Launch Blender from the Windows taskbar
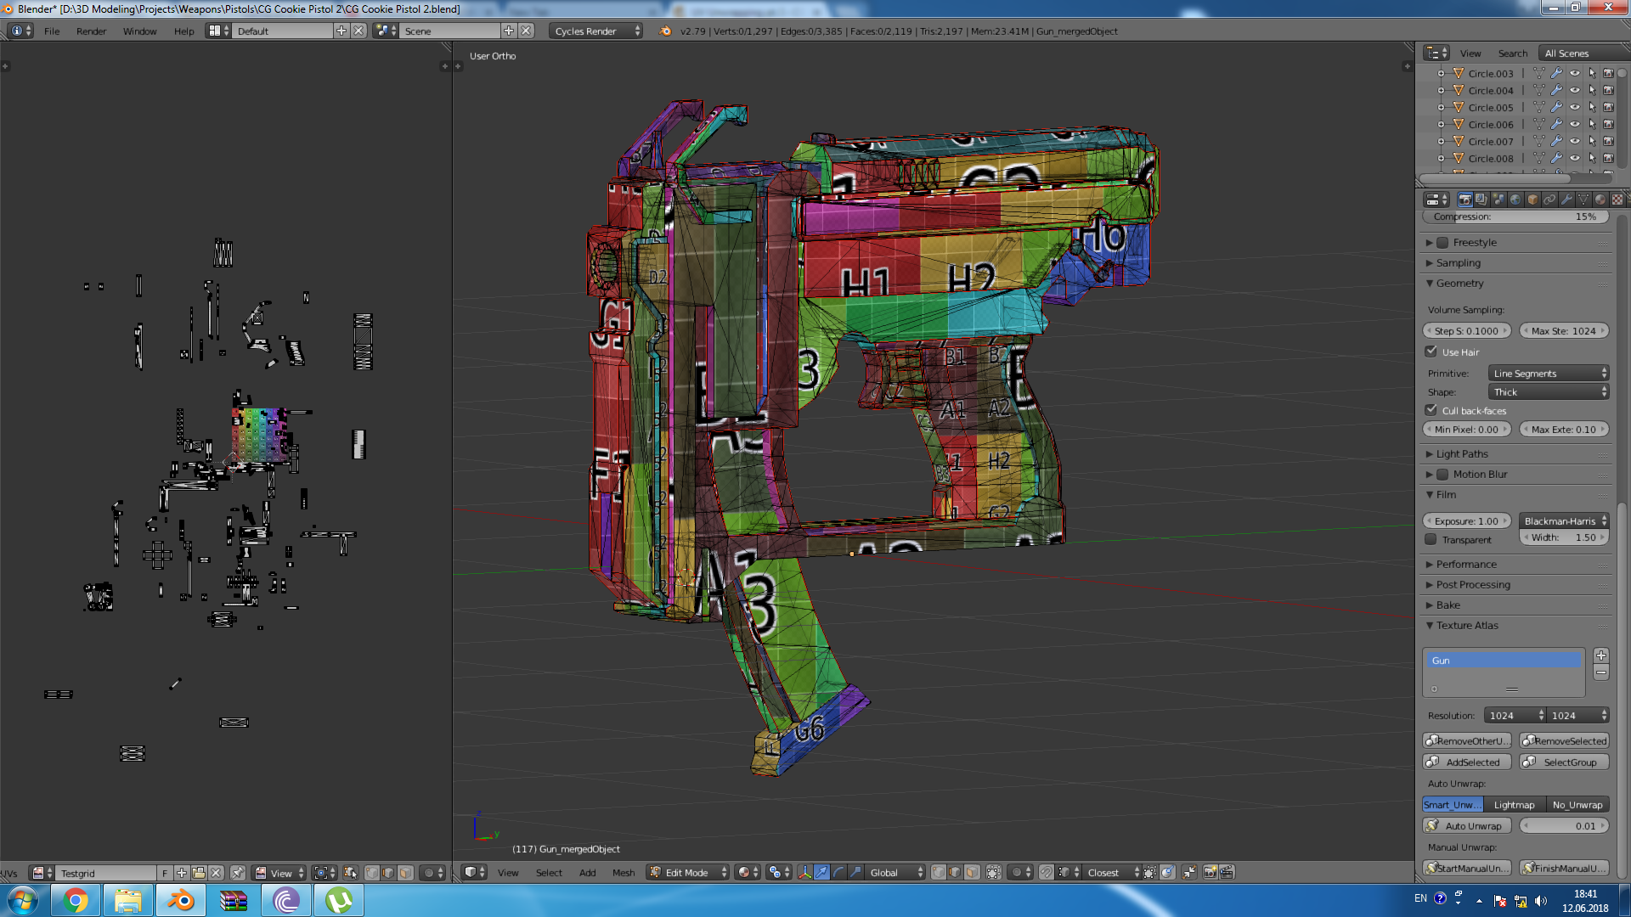Screen dimensions: 1631x917 pos(179,900)
